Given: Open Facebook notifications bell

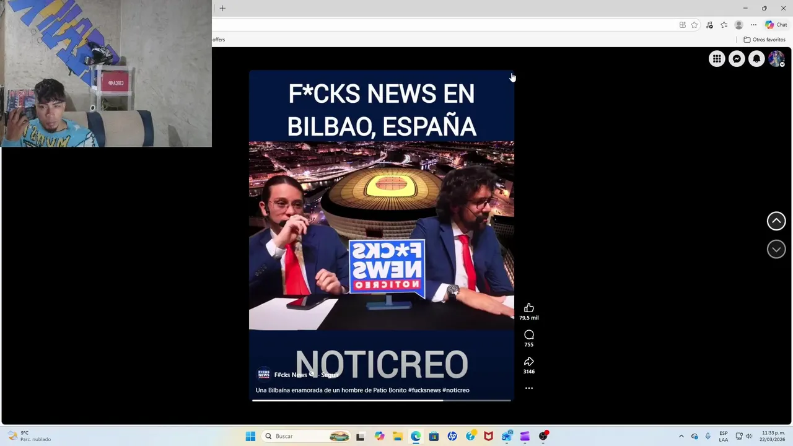Looking at the screenshot, I should click(x=756, y=59).
